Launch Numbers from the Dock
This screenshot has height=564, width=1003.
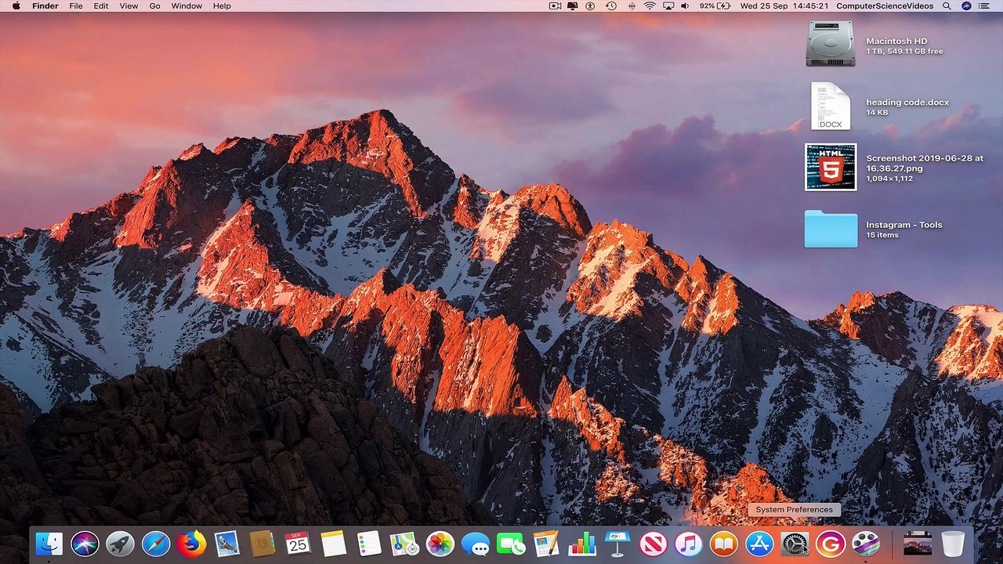(x=582, y=544)
